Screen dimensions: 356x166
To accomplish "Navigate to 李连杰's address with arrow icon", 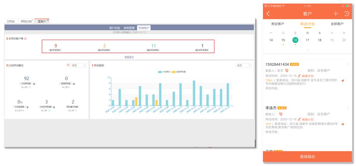I will click(343, 124).
